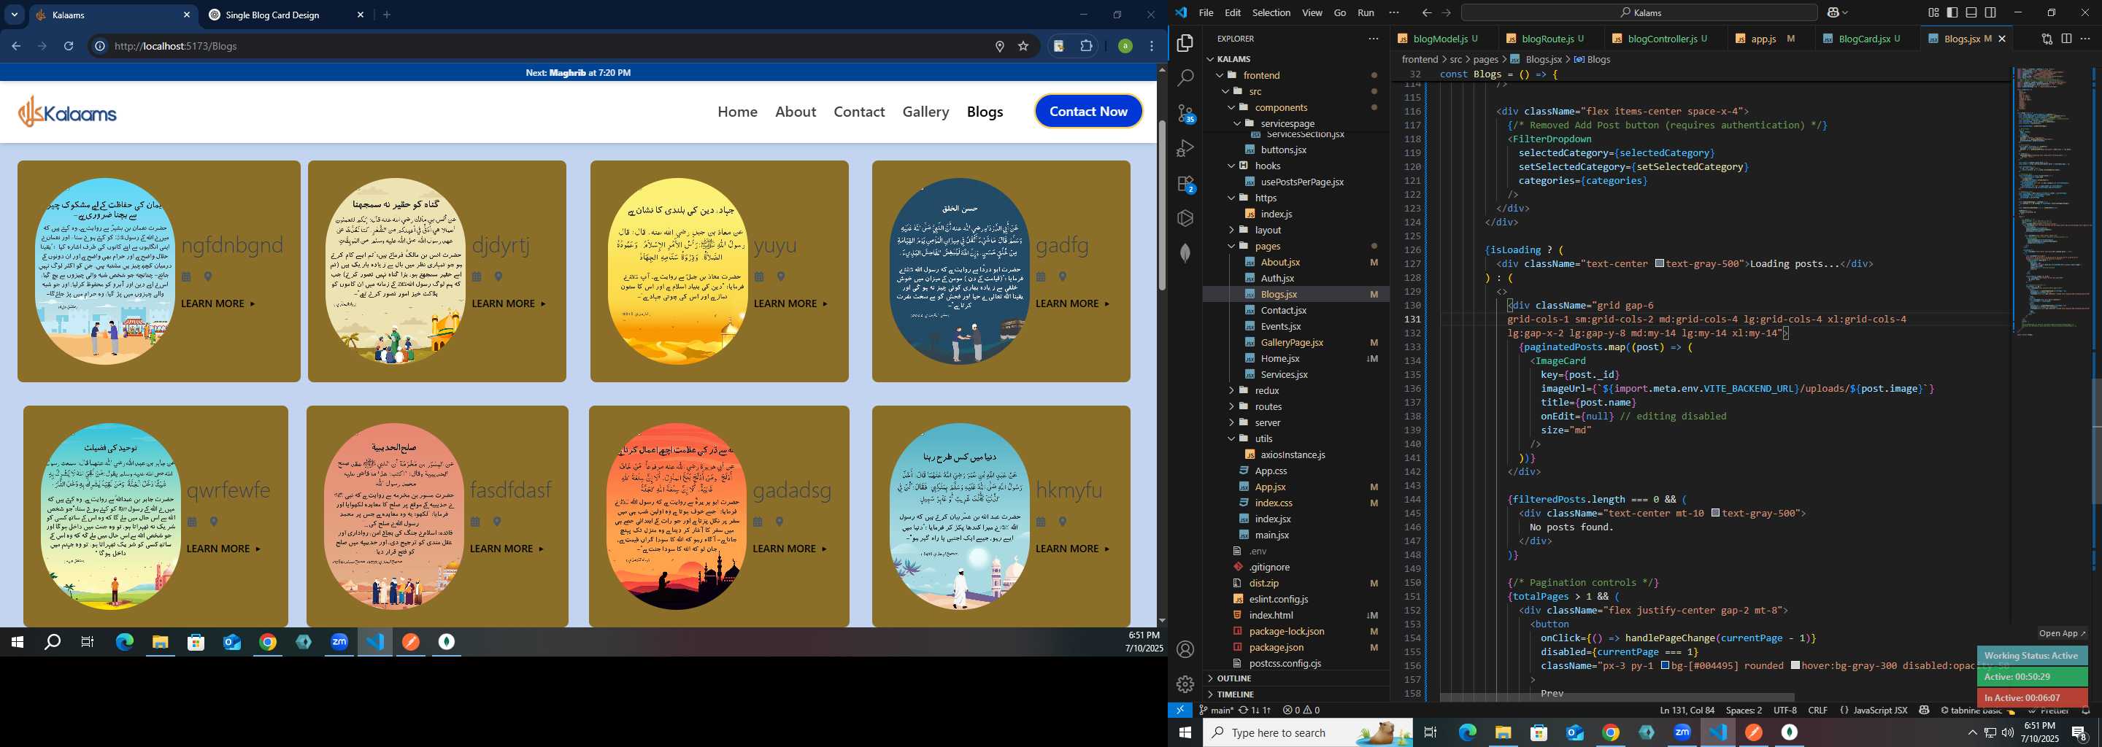The width and height of the screenshot is (2102, 747).
Task: Click LEARN MORE on the yuyu card
Action: [790, 303]
